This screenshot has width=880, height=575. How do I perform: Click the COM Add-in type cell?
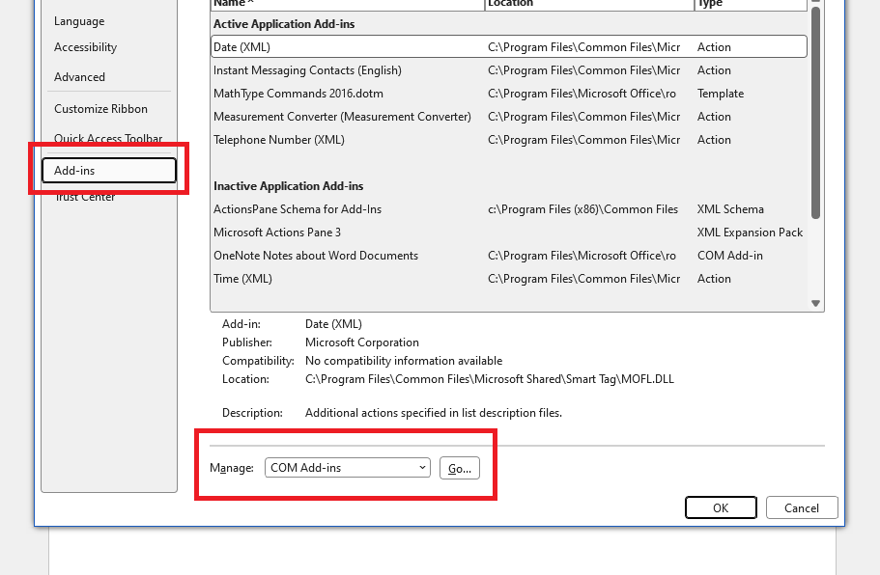click(x=730, y=256)
